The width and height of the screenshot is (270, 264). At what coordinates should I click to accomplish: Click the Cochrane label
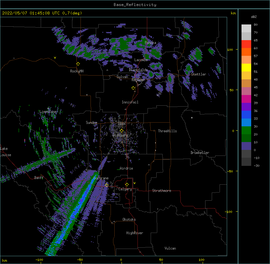(x=101, y=178)
